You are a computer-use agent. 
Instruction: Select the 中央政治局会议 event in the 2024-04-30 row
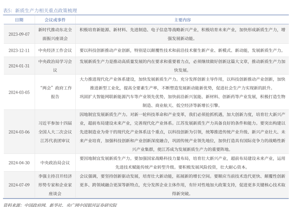pos(55,163)
